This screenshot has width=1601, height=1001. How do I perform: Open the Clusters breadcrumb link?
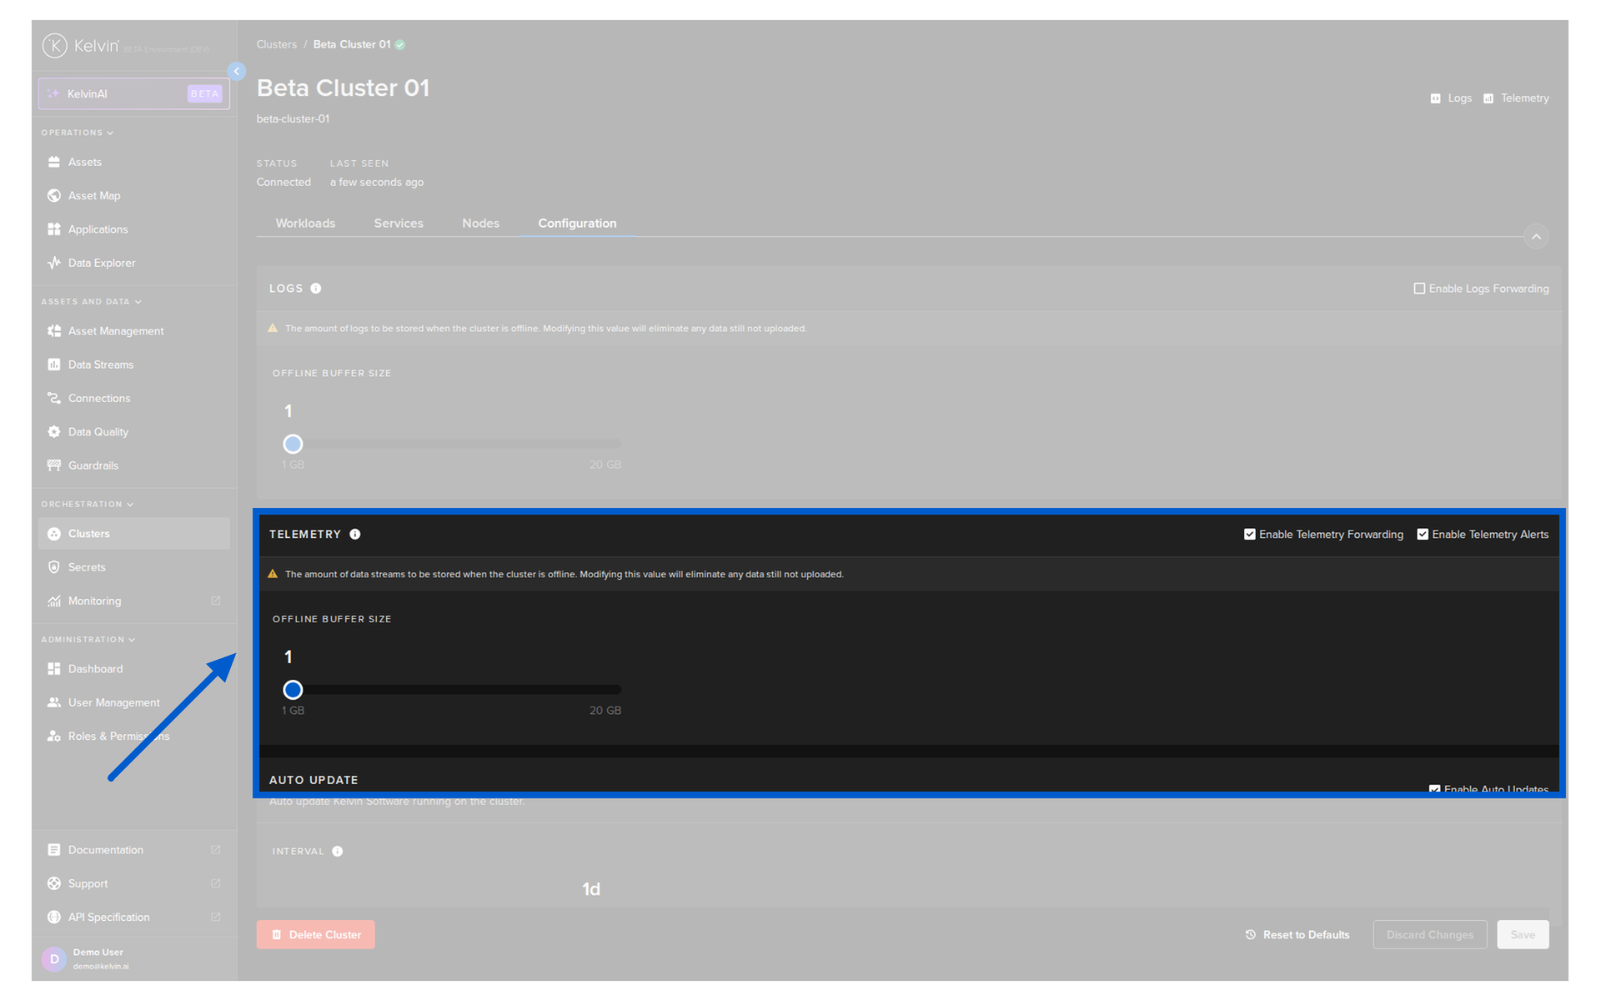[276, 44]
